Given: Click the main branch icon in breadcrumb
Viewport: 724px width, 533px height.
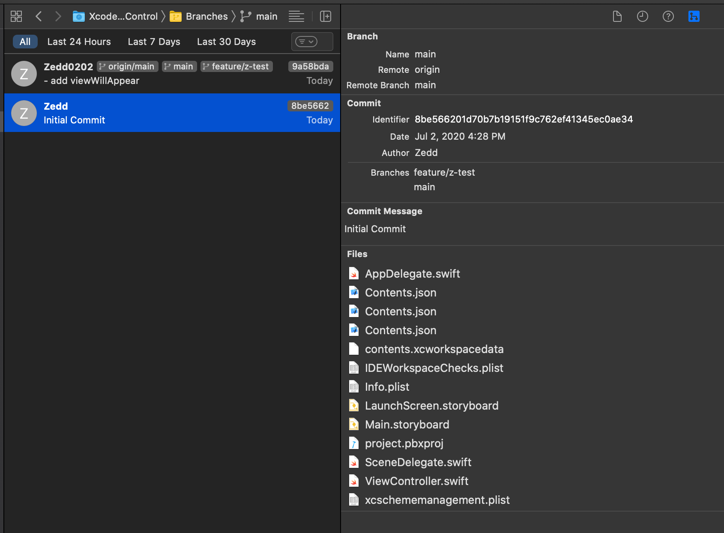Looking at the screenshot, I should [245, 16].
